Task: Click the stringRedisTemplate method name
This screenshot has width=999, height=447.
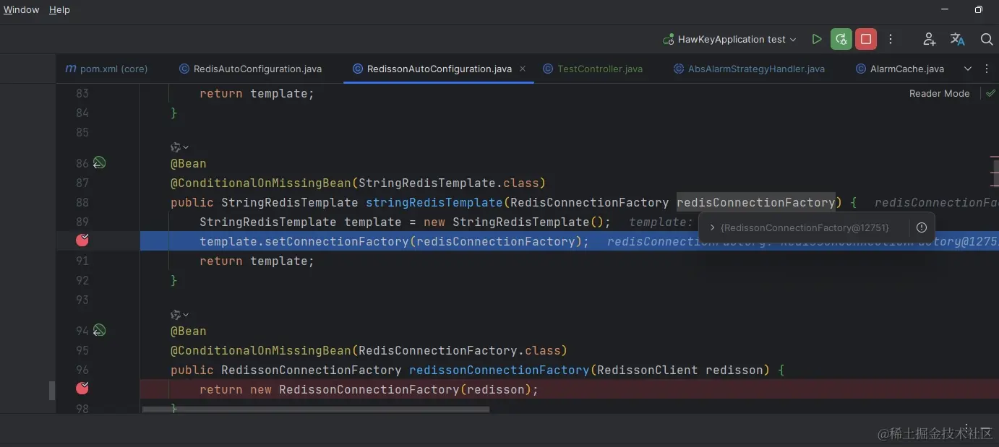Action: pos(434,202)
